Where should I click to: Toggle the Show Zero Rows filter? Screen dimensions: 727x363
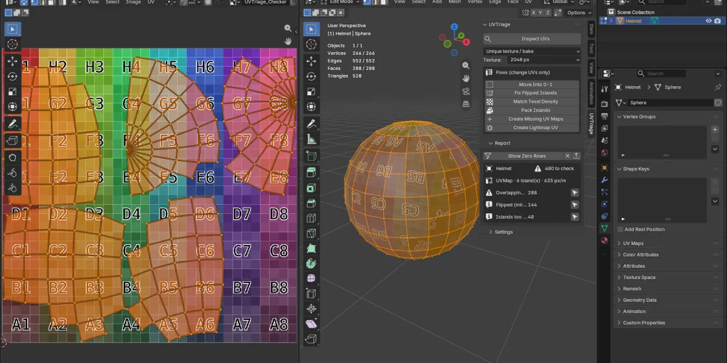(523, 156)
